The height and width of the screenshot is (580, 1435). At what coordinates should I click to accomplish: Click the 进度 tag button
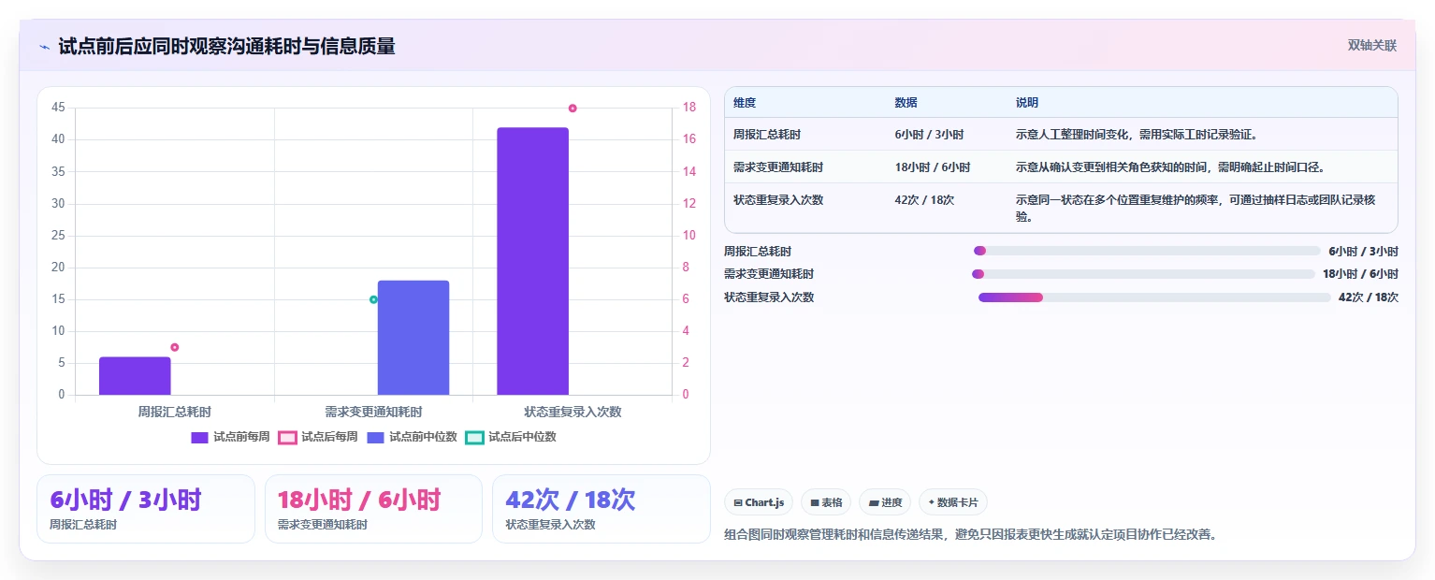coord(885,502)
